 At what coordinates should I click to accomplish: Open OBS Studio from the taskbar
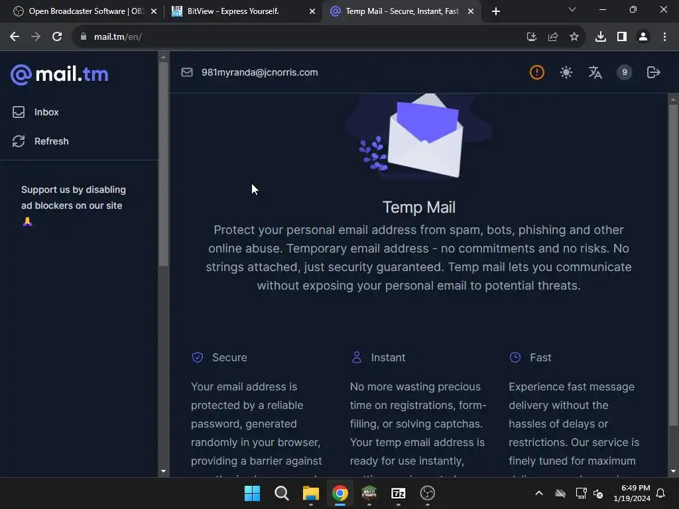[x=428, y=493]
